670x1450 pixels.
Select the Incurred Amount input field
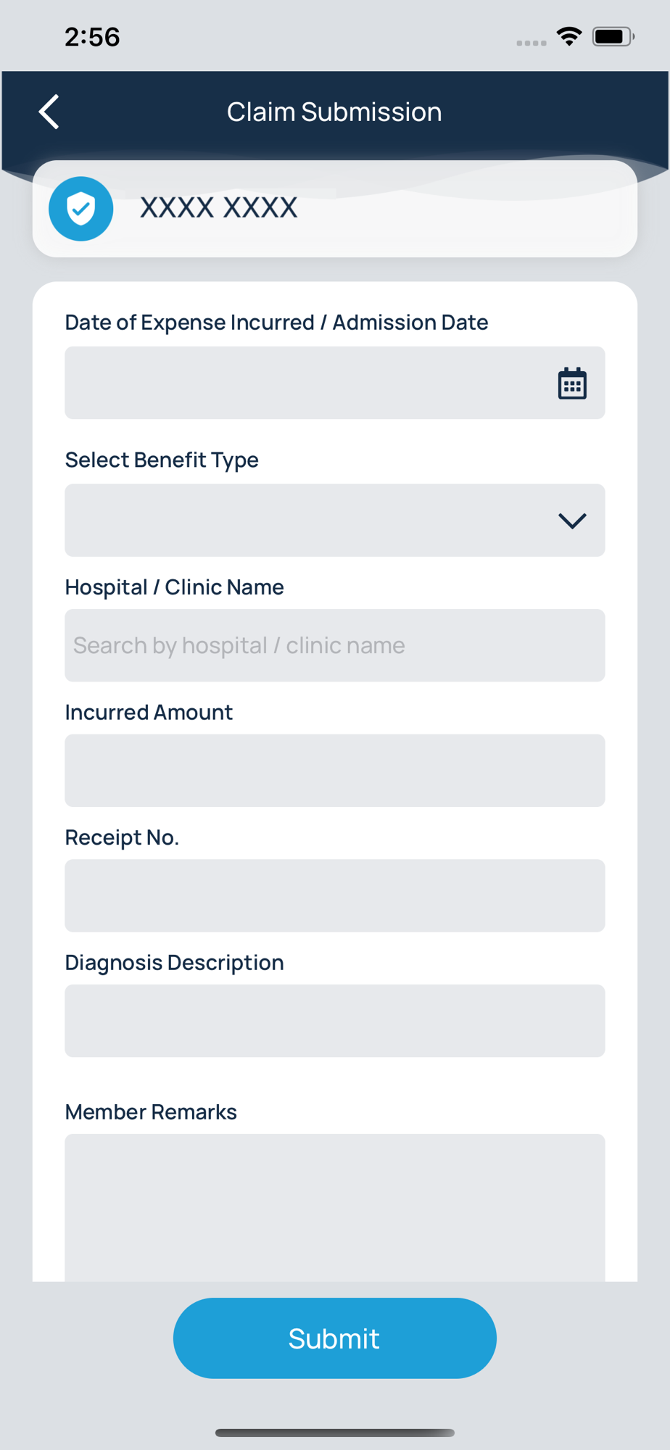[x=335, y=771]
